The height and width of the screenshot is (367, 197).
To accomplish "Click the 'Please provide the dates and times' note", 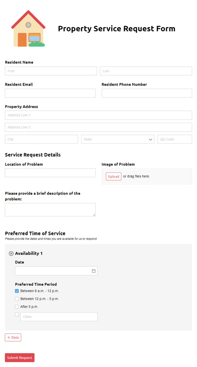I will (x=51, y=239).
